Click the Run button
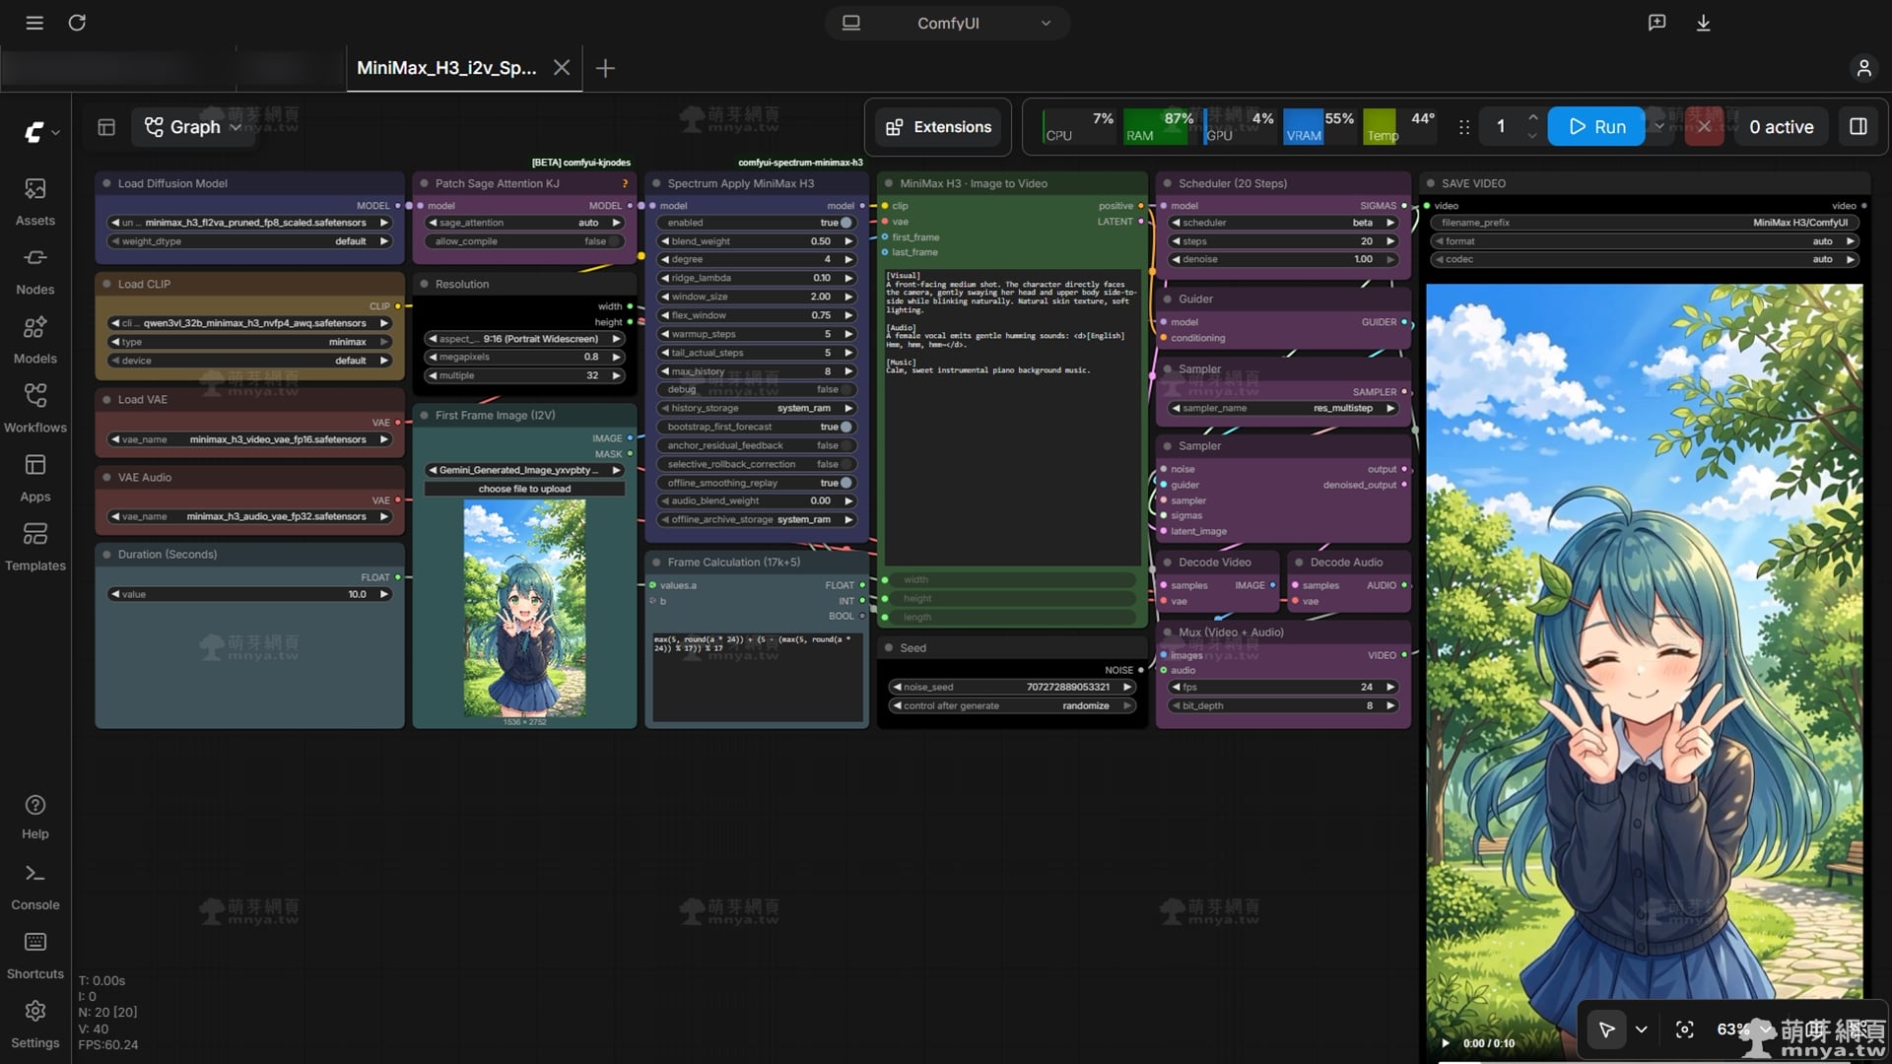 click(1596, 127)
